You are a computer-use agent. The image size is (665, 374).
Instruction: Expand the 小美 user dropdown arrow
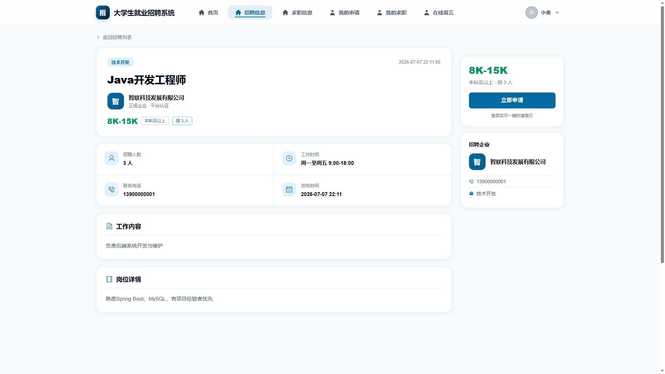click(x=557, y=12)
